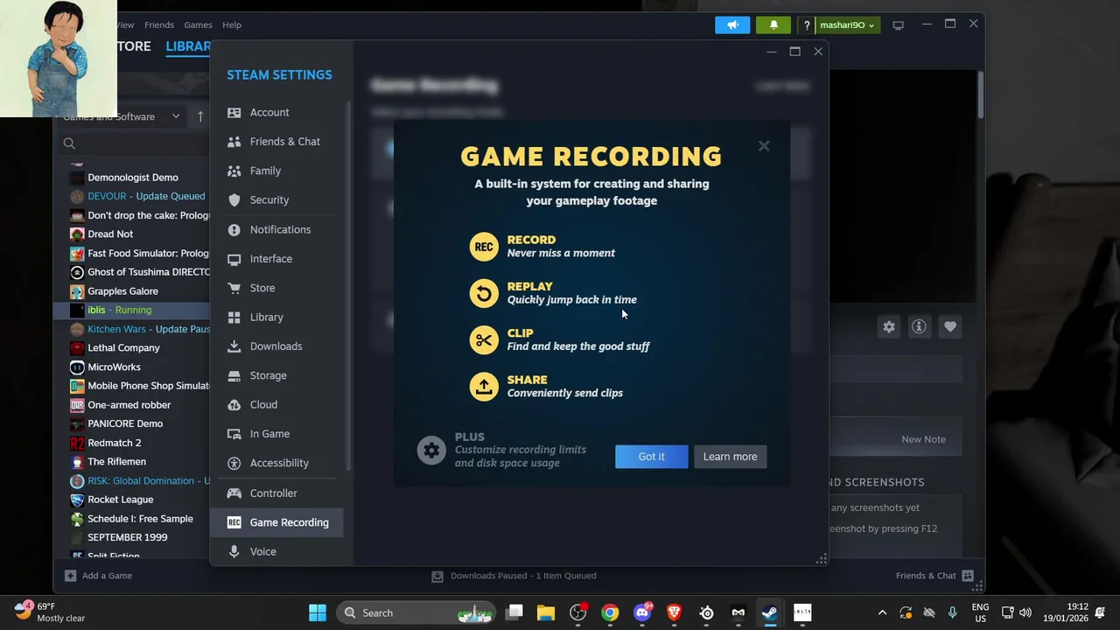Open Steam notifications bell
Screen dimensions: 1120x630
coord(773,24)
